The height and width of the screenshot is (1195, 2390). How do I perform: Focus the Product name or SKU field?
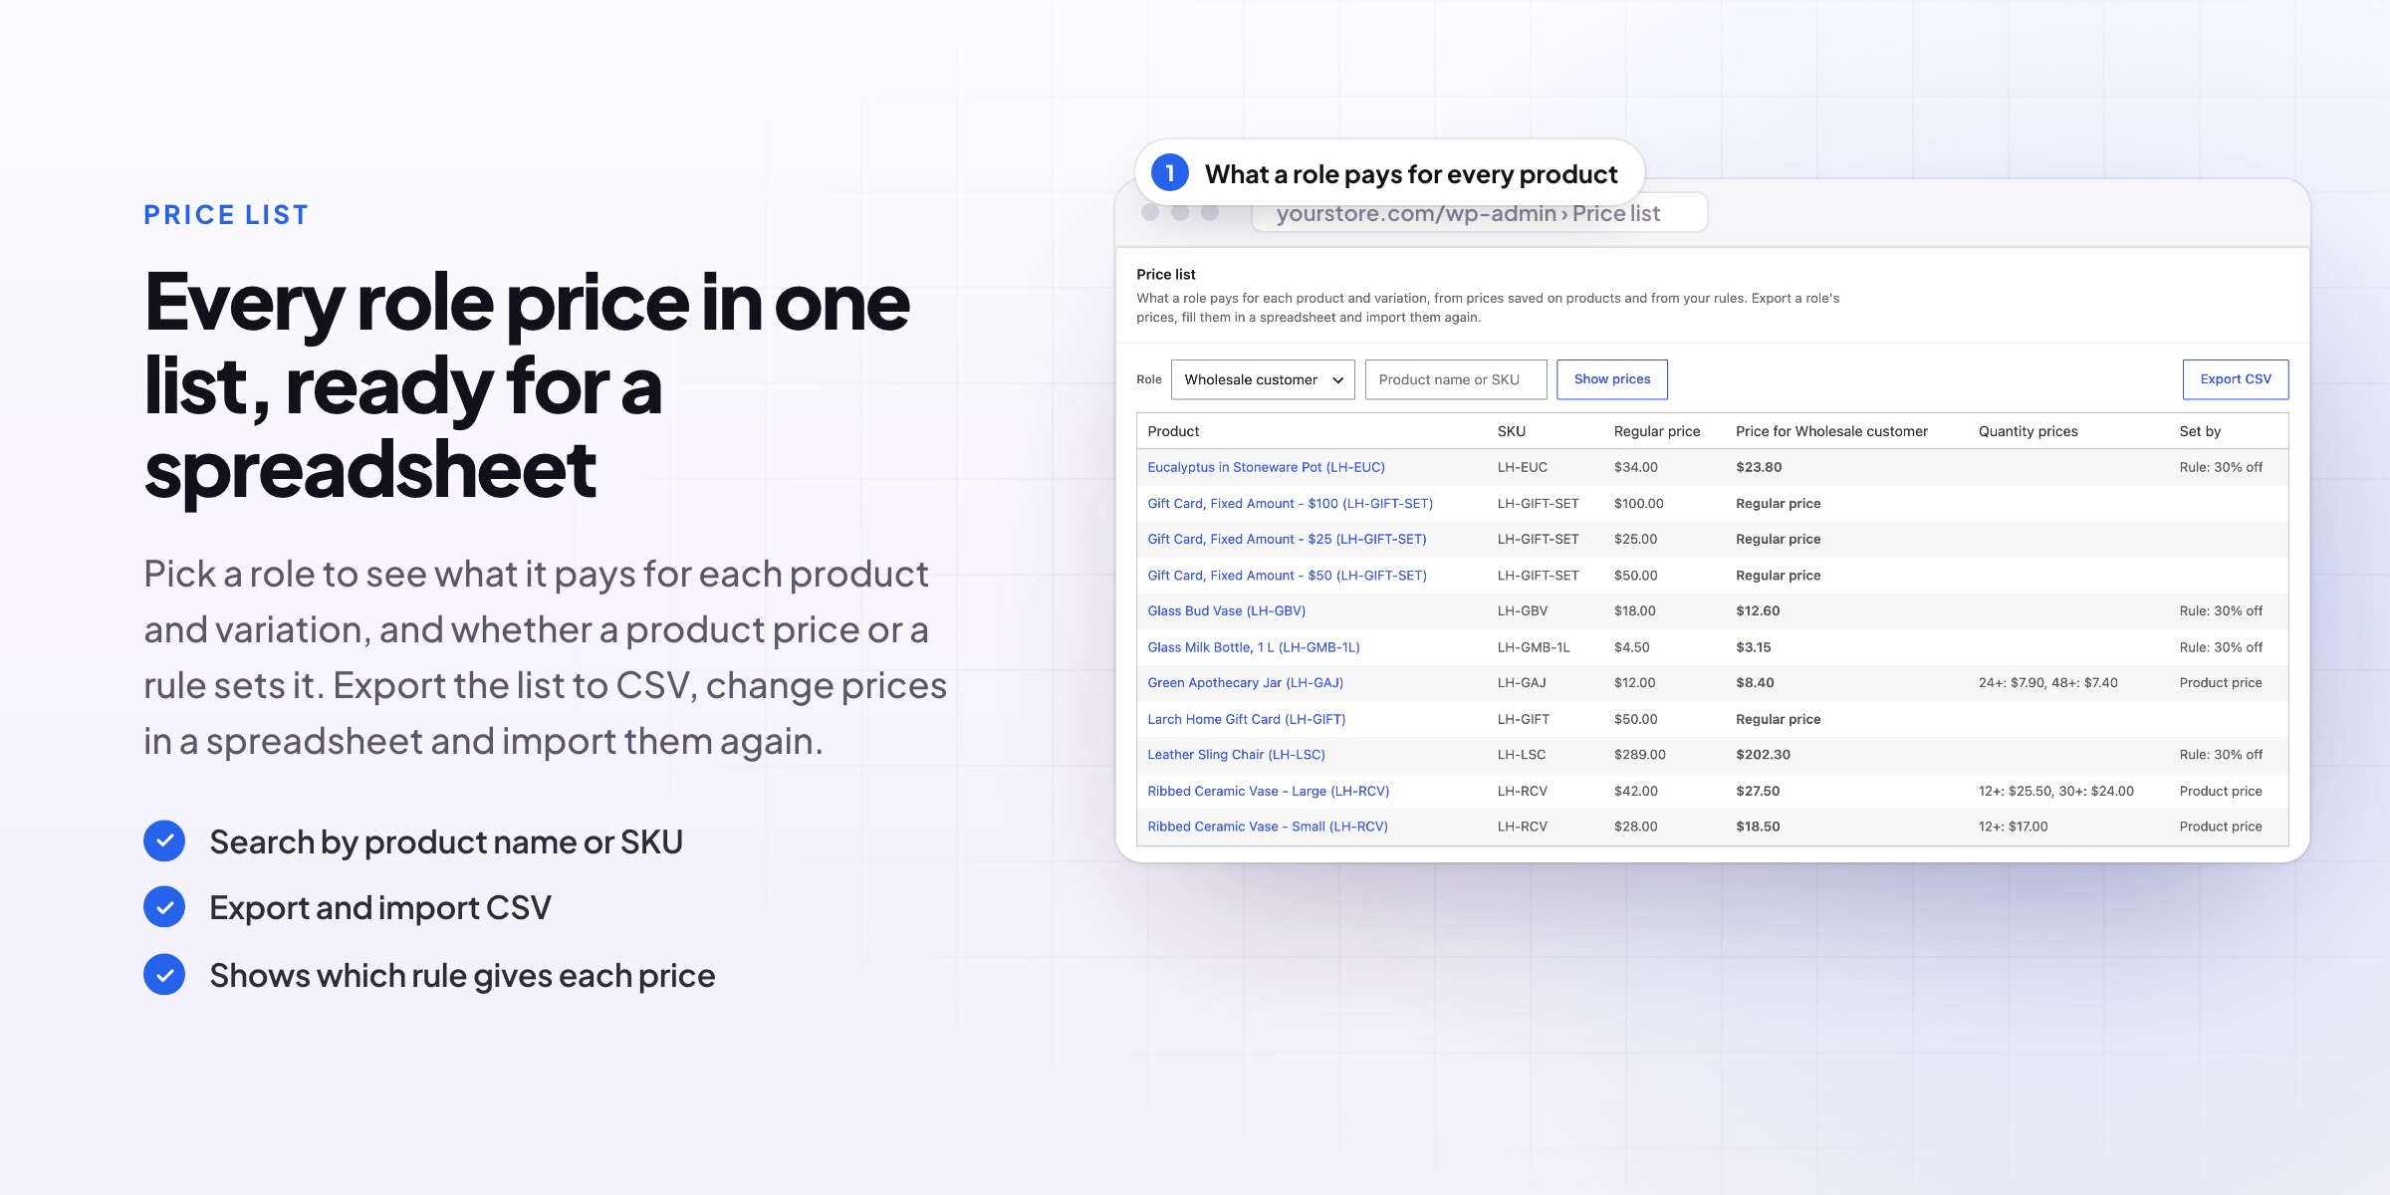coord(1456,379)
